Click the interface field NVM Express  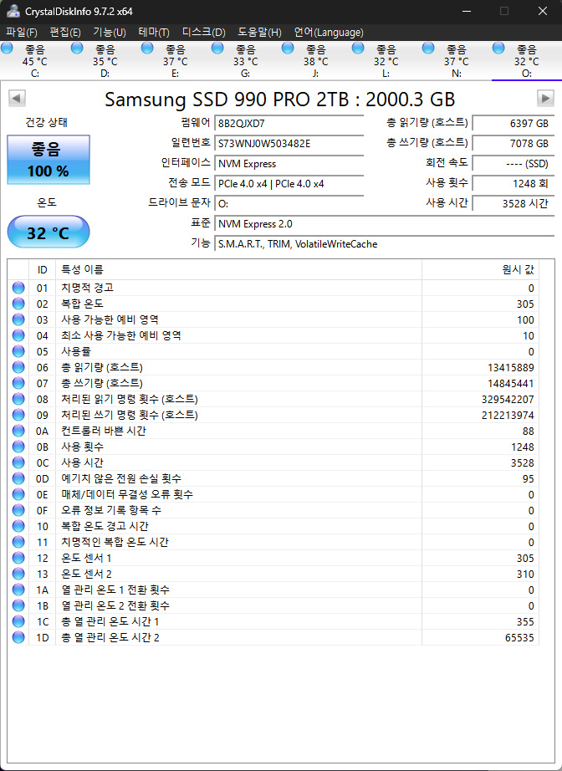coord(289,164)
